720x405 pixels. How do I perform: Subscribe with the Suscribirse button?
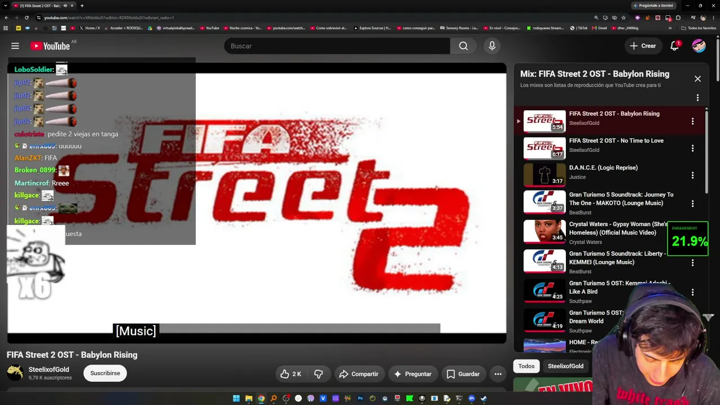point(105,373)
